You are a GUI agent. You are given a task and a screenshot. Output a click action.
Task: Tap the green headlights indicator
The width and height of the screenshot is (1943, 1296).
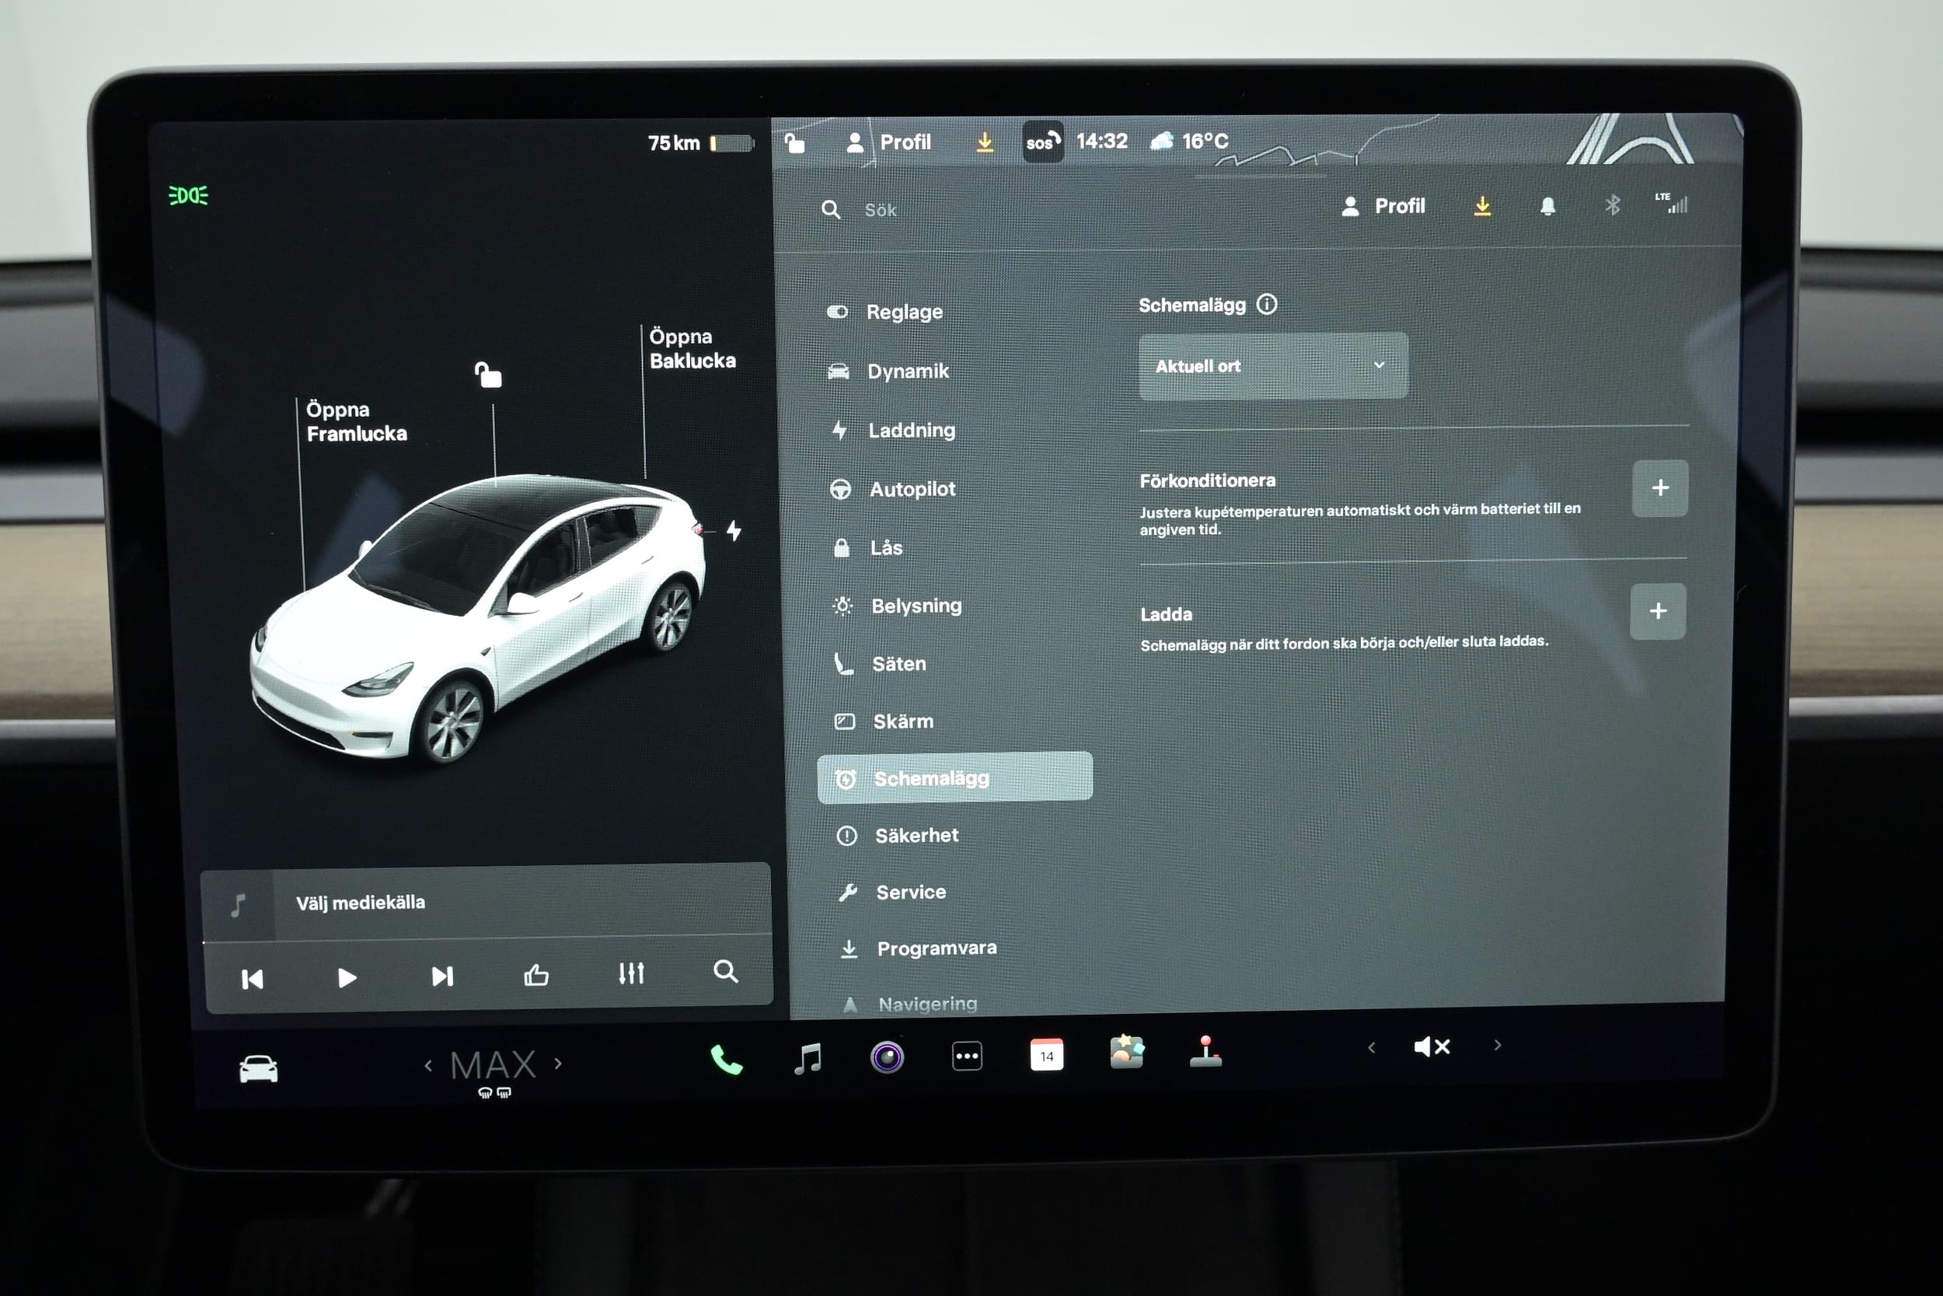click(188, 196)
